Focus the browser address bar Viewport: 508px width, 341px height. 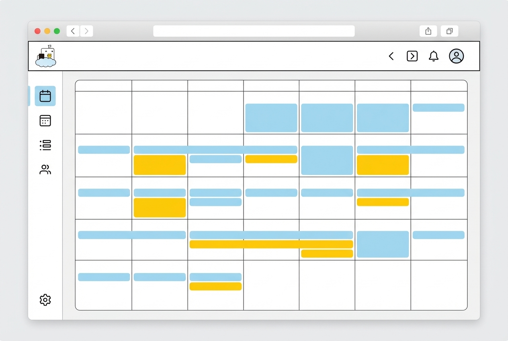pos(254,31)
